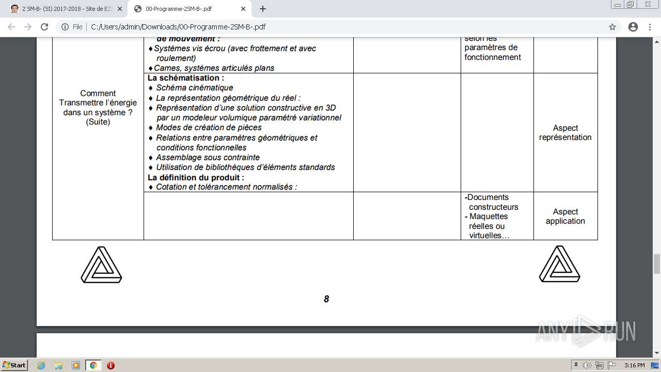Click 'La représentation géométrique du réel' line
Image resolution: width=661 pixels, height=372 pixels.
228,98
